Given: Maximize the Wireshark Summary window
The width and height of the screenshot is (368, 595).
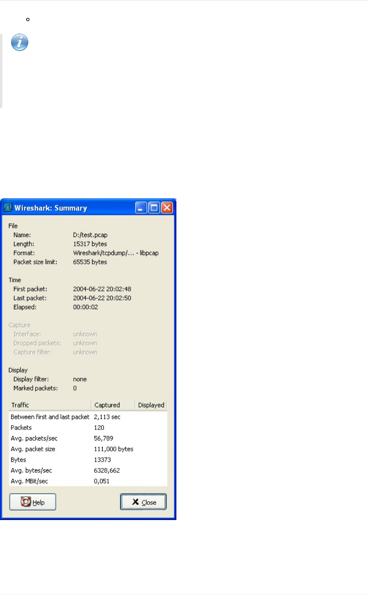Looking at the screenshot, I should [x=154, y=208].
